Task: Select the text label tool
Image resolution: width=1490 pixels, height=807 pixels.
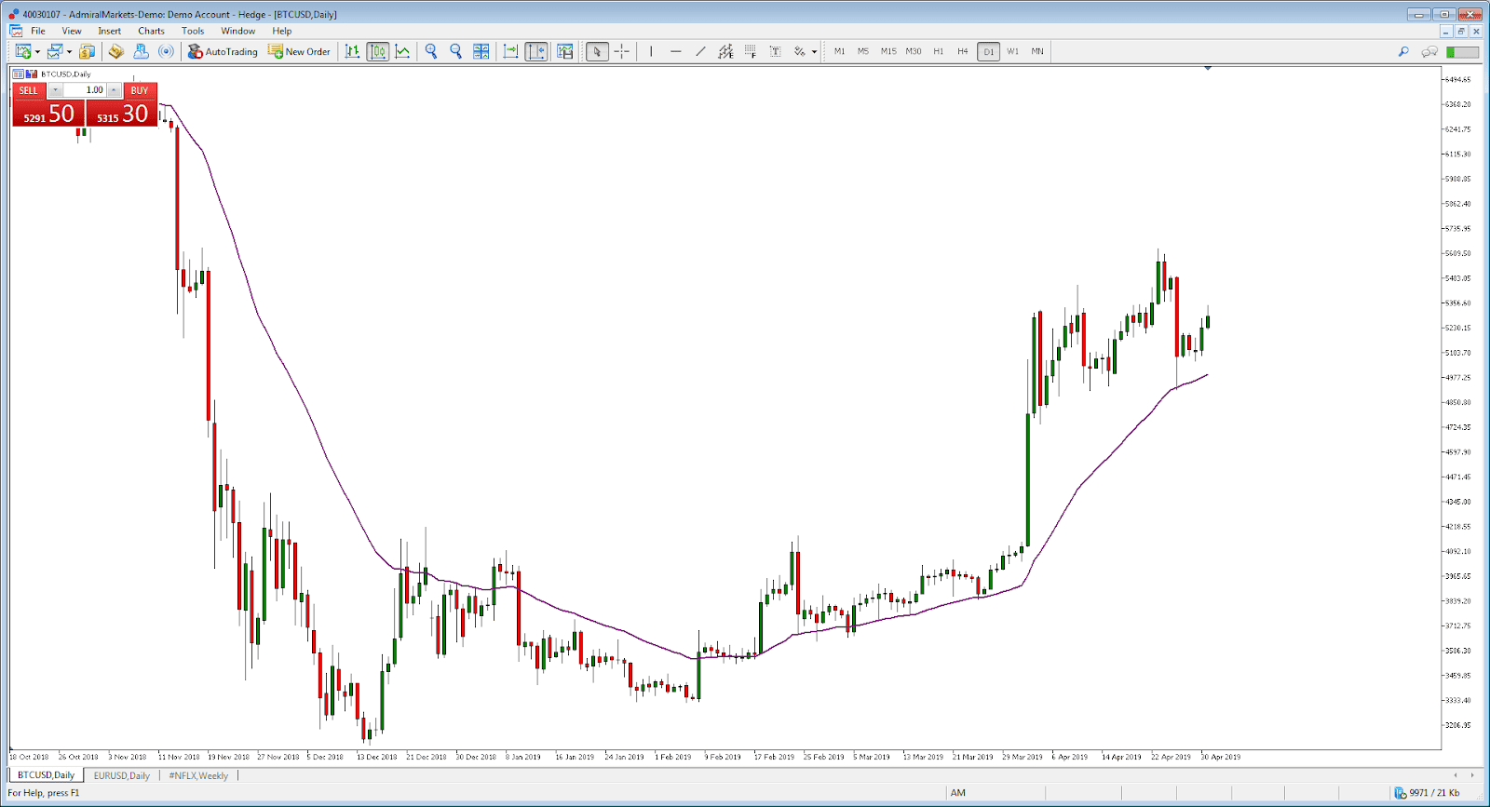Action: pyautogui.click(x=775, y=51)
